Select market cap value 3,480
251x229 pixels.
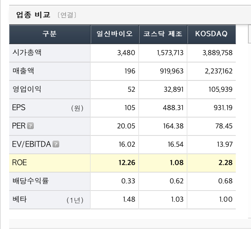pyautogui.click(x=126, y=53)
